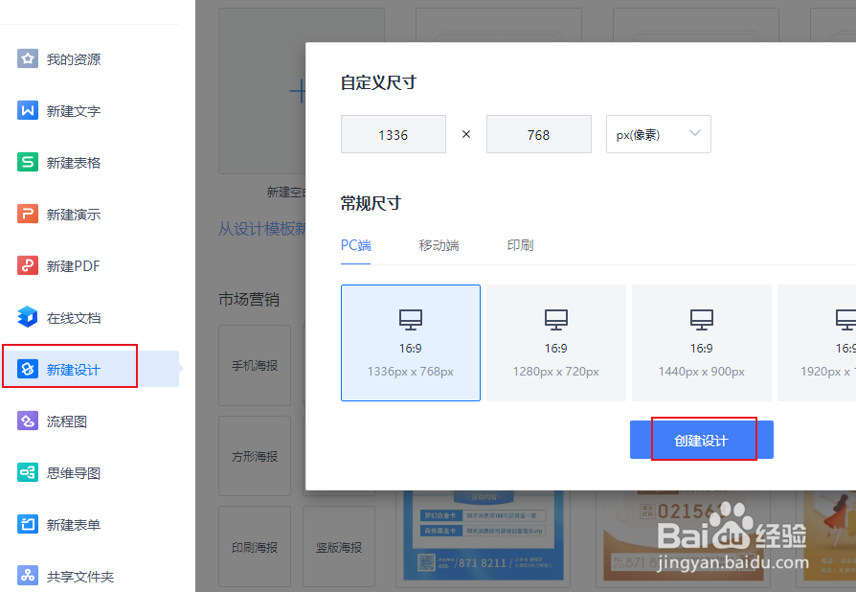
Task: Switch to the PC端 tab
Action: [x=355, y=245]
